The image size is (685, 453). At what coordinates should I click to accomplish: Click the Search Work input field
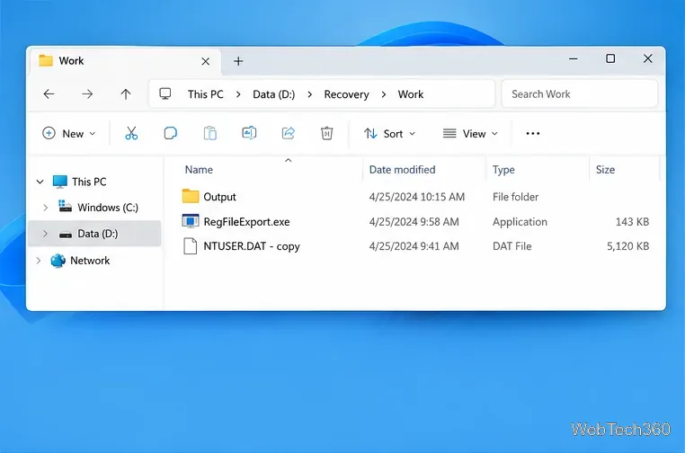(x=579, y=93)
